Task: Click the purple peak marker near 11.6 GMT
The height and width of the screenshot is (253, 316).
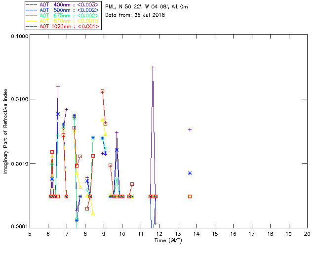Action: pyautogui.click(x=153, y=68)
